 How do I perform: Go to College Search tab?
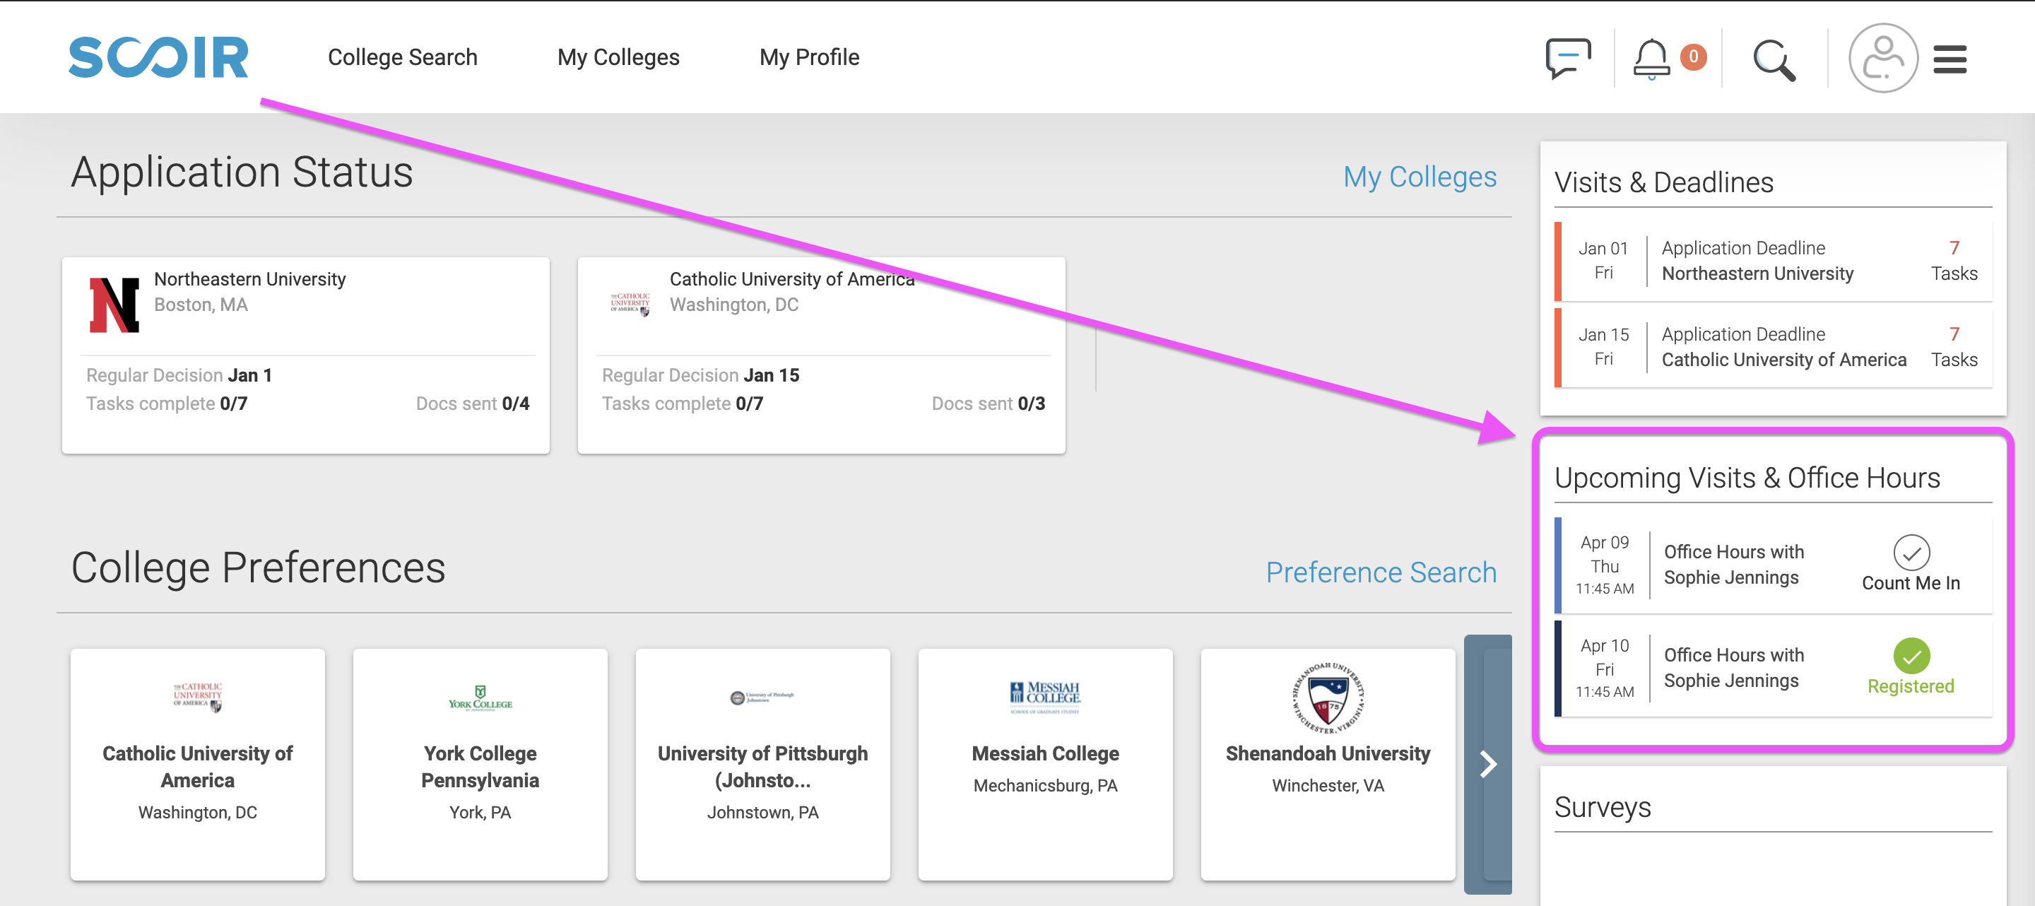[402, 57]
